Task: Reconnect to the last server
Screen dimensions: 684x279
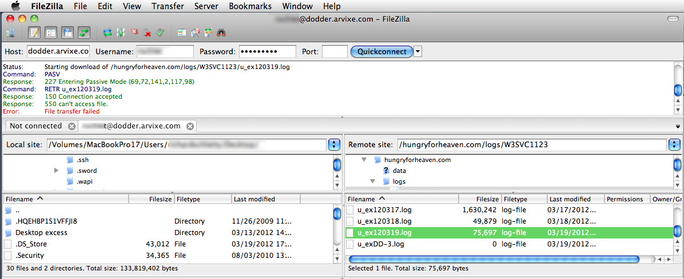Action: point(160,33)
